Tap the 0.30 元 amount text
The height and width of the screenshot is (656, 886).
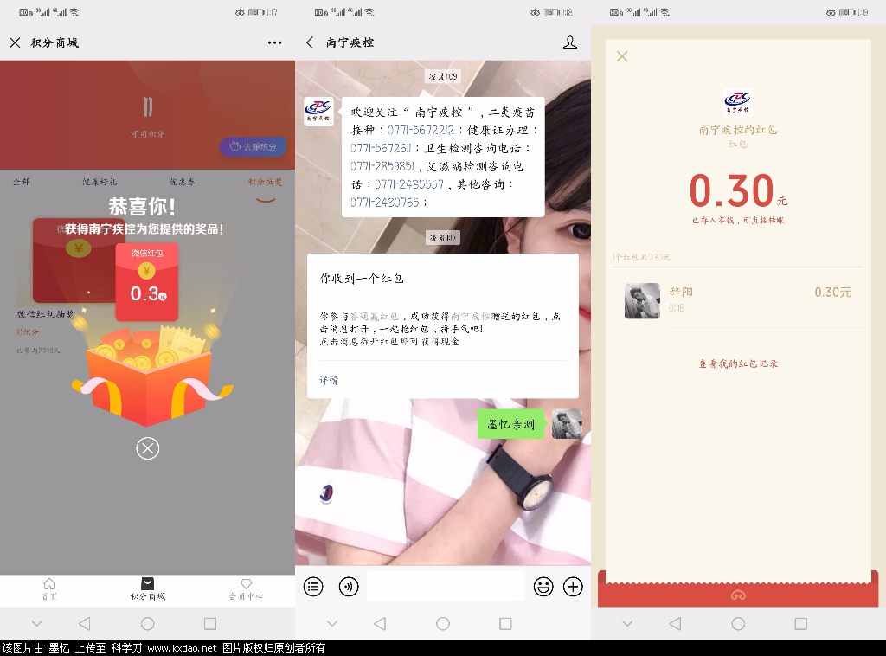point(738,190)
